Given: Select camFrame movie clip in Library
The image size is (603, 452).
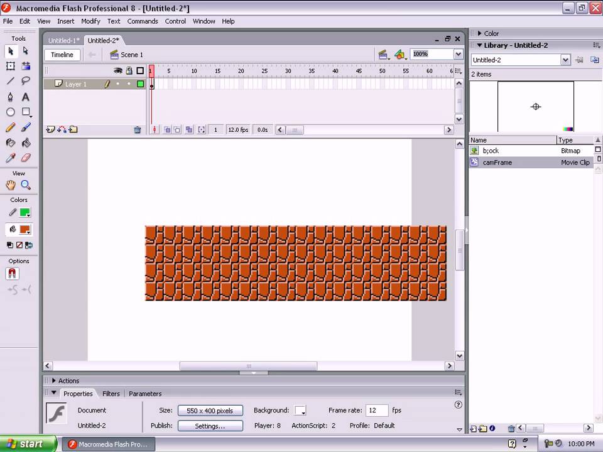Looking at the screenshot, I should click(x=497, y=163).
